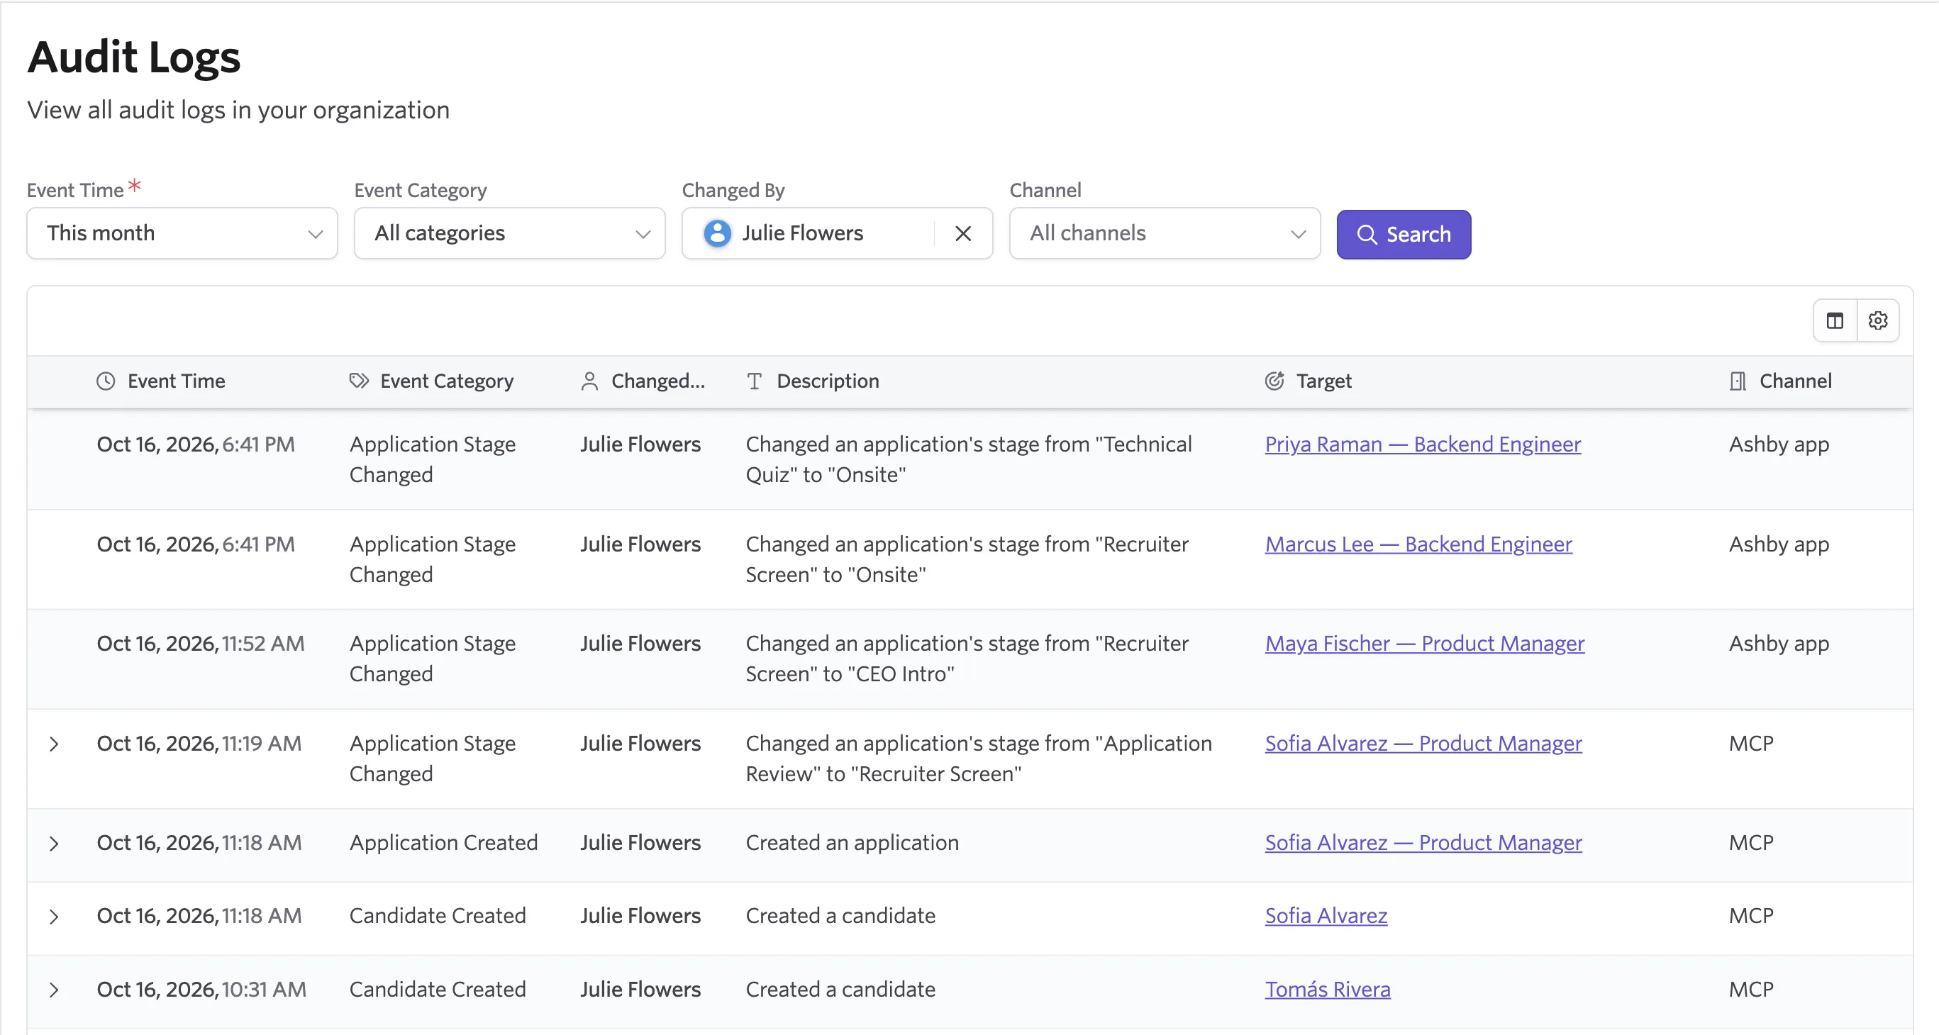Open the All categories dropdown
This screenshot has width=1939, height=1035.
click(x=510, y=234)
